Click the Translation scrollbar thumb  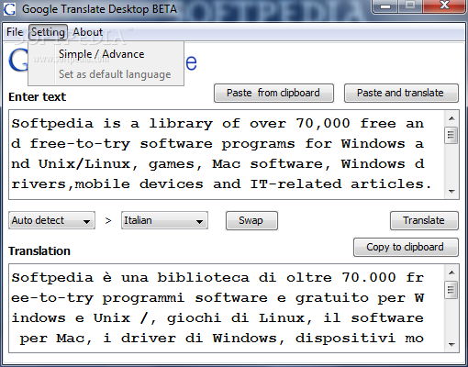(451, 290)
